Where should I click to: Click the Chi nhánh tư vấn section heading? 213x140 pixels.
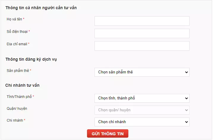tap(22, 85)
